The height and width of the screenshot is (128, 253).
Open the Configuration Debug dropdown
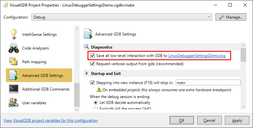coord(121,17)
